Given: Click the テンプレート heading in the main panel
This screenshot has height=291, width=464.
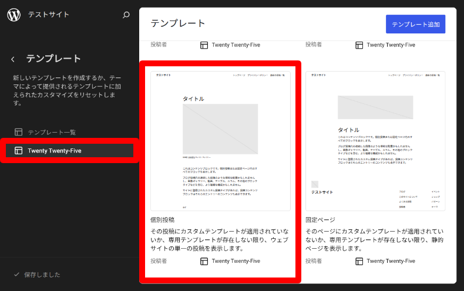Looking at the screenshot, I should pyautogui.click(x=178, y=23).
